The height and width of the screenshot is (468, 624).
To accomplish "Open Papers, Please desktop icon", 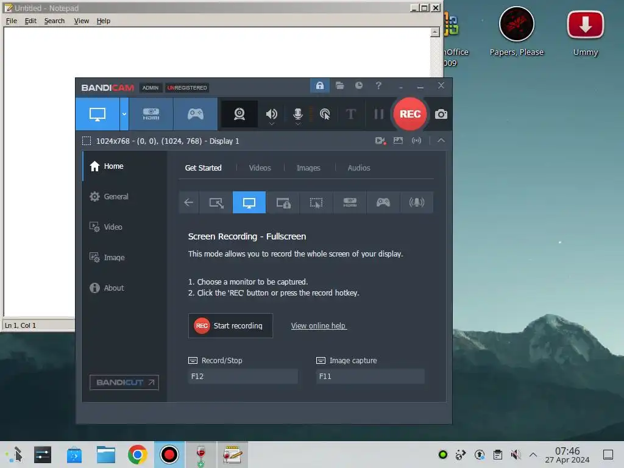I will tap(517, 32).
